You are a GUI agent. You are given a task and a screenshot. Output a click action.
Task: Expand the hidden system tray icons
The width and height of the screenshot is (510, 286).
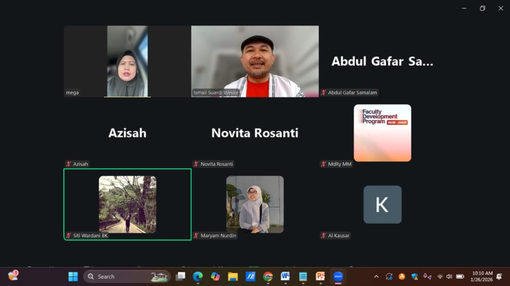point(376,276)
